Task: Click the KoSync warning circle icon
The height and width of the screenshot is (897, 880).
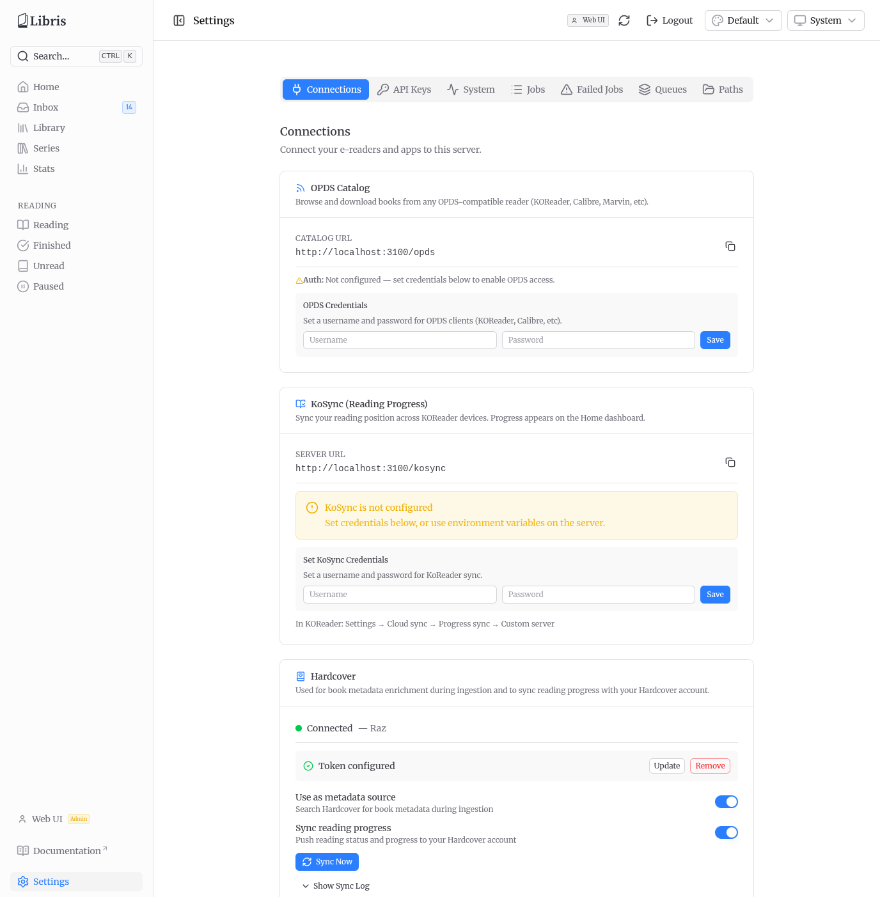Action: coord(312,508)
